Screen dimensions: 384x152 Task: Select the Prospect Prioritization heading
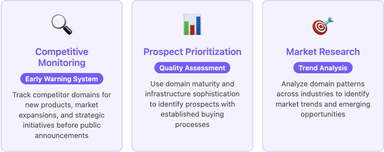tap(192, 52)
